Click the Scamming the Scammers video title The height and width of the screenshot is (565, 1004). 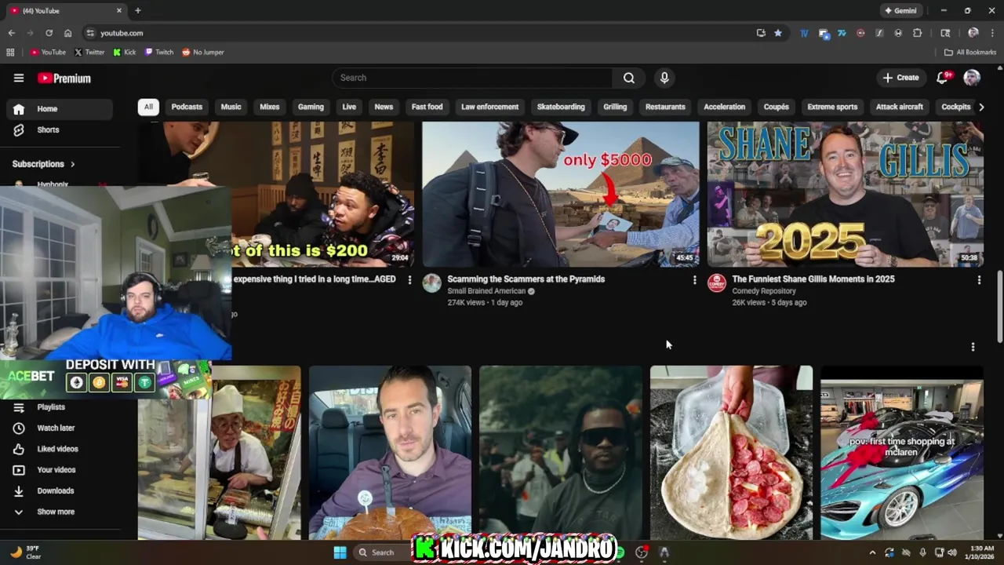point(526,279)
